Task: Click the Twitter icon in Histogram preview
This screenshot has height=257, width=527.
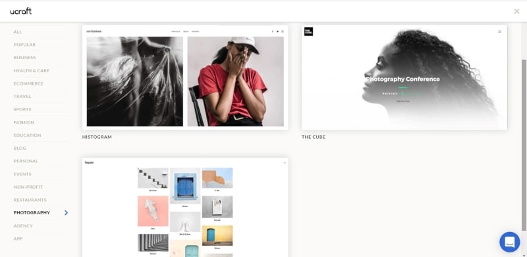Action: pos(277,32)
